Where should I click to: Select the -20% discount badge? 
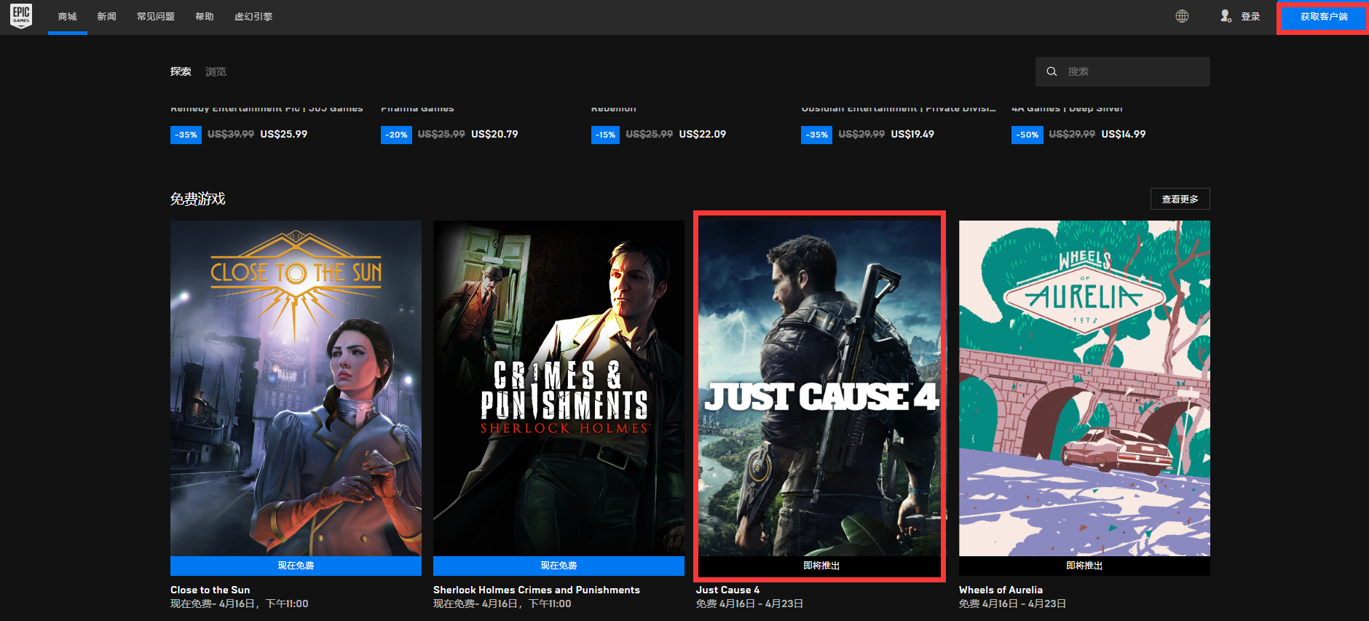tap(396, 135)
